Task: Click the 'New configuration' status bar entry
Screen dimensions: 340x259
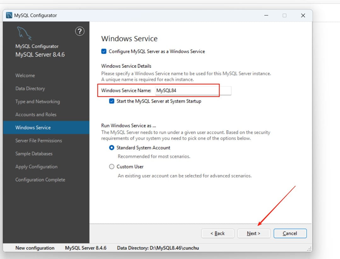Action: pyautogui.click(x=35, y=248)
